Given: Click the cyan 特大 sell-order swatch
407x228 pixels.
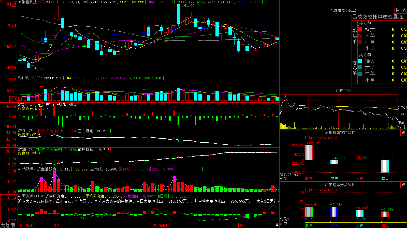Looking at the screenshot, I should click(x=360, y=61).
